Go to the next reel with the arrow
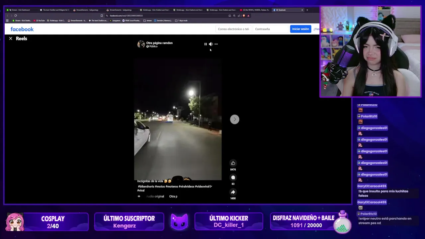This screenshot has height=239, width=425. pos(235,119)
